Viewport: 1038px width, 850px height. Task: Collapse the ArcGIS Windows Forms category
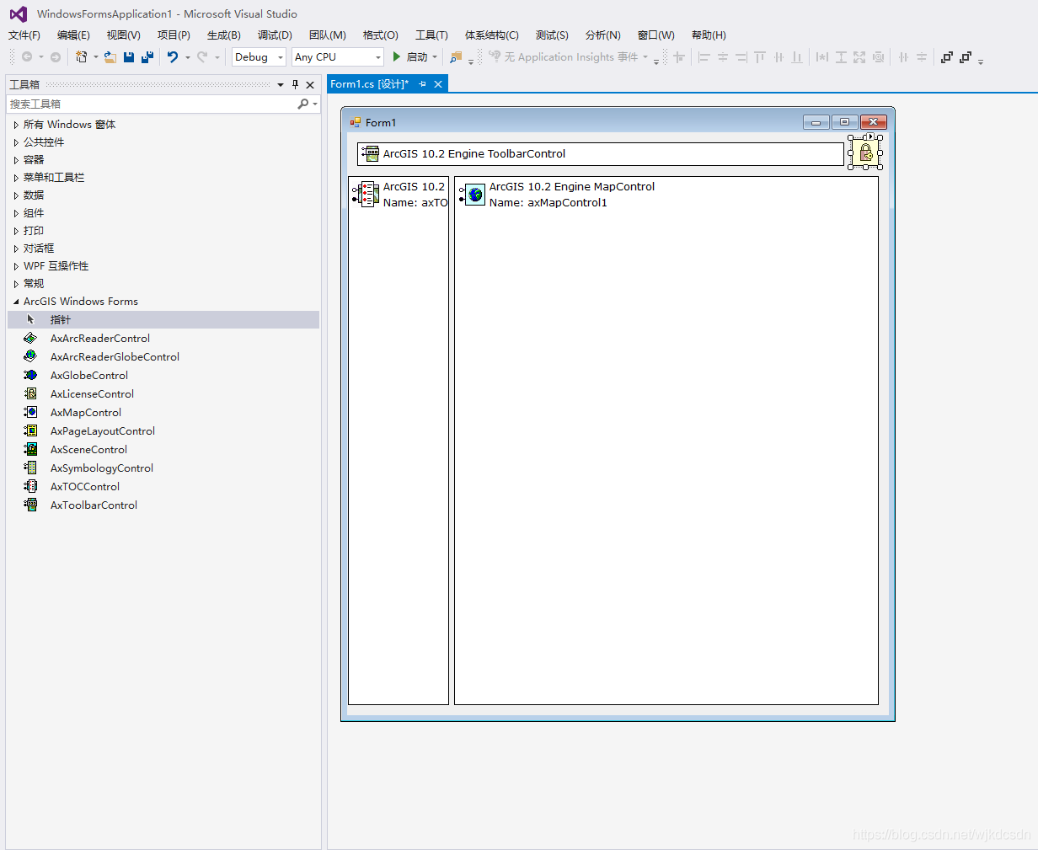[x=16, y=302]
